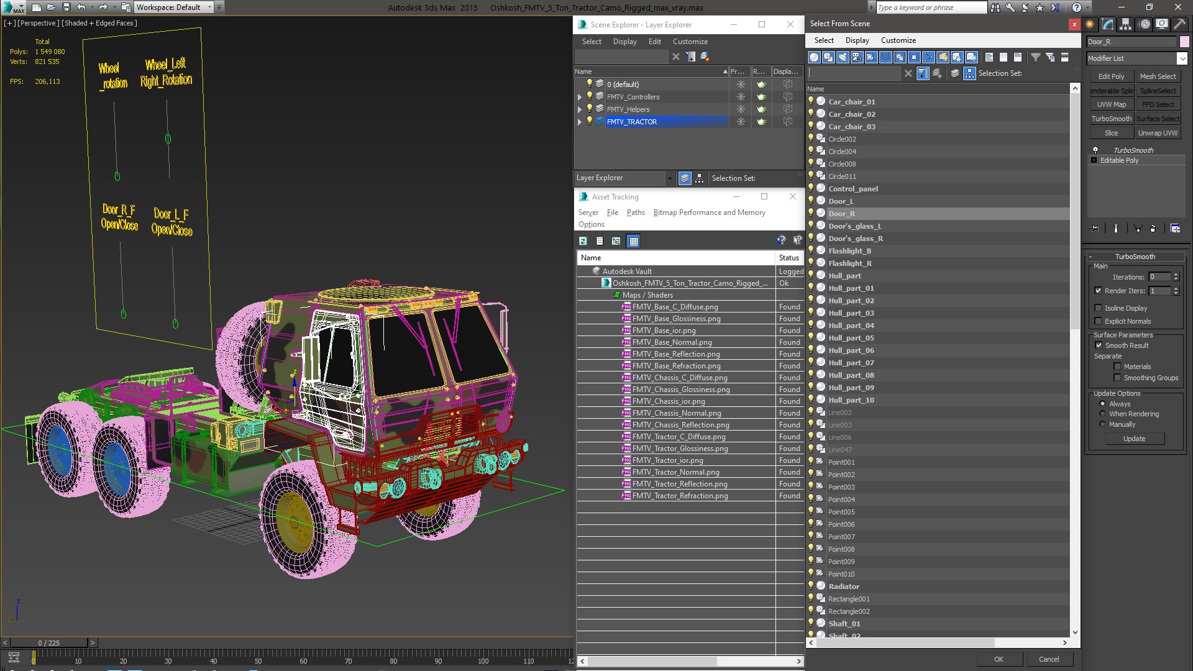Toggle the Display Geometry filter icon
Viewport: 1193px width, 671px height.
[x=814, y=57]
